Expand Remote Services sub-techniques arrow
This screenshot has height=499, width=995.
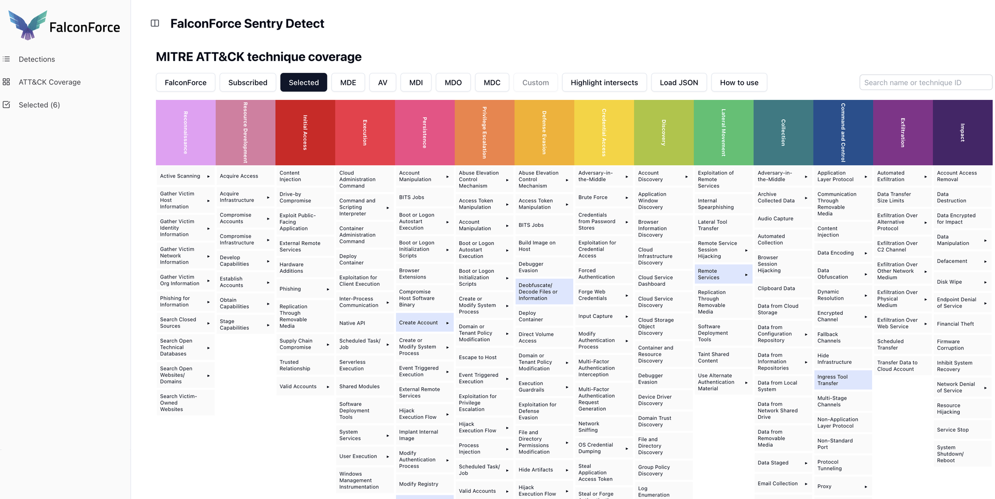click(x=746, y=274)
